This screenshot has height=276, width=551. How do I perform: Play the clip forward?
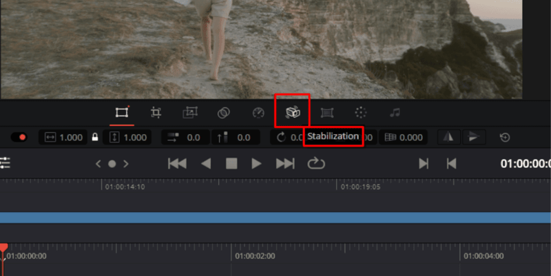(x=256, y=164)
